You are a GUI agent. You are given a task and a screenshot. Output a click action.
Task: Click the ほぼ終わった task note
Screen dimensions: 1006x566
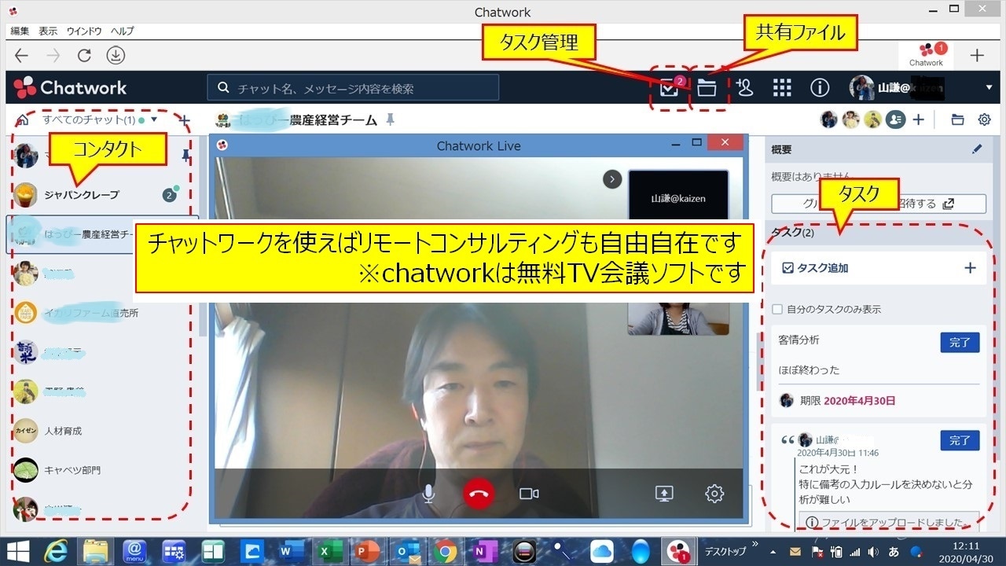coord(809,369)
